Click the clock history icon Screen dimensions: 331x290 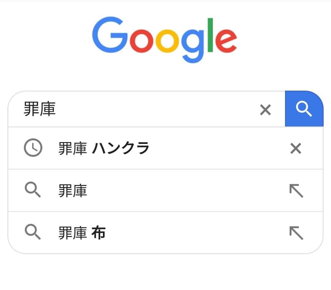[x=33, y=148]
